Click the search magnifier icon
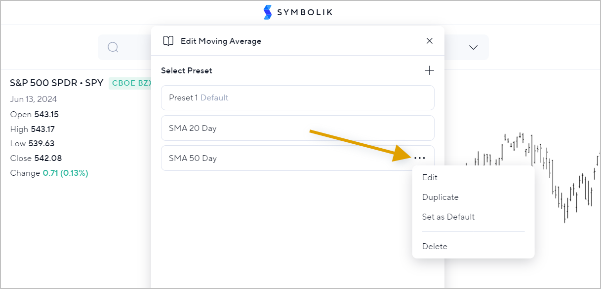This screenshot has height=289, width=601. pyautogui.click(x=113, y=47)
